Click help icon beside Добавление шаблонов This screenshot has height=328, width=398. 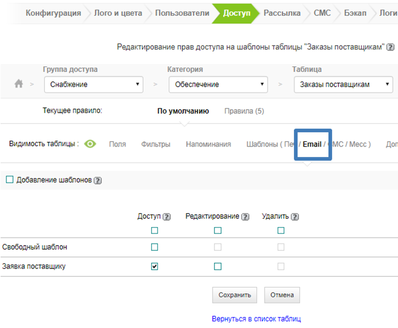[98, 180]
